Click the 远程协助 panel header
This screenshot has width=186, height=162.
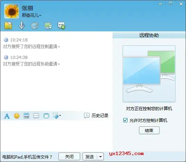149,35
